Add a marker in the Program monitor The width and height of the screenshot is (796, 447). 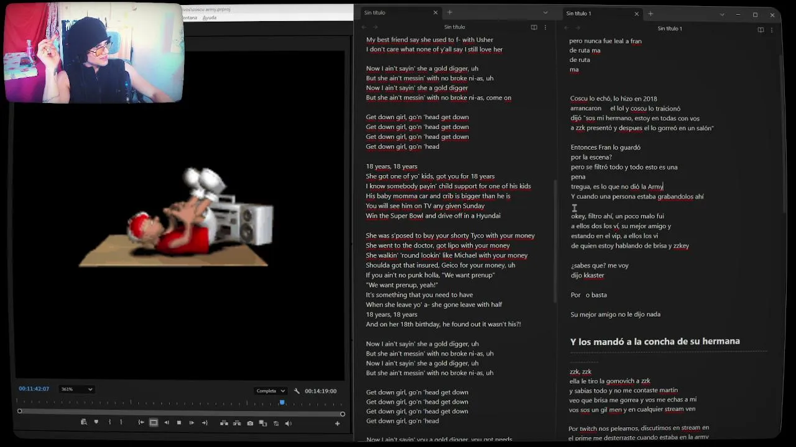(x=96, y=422)
